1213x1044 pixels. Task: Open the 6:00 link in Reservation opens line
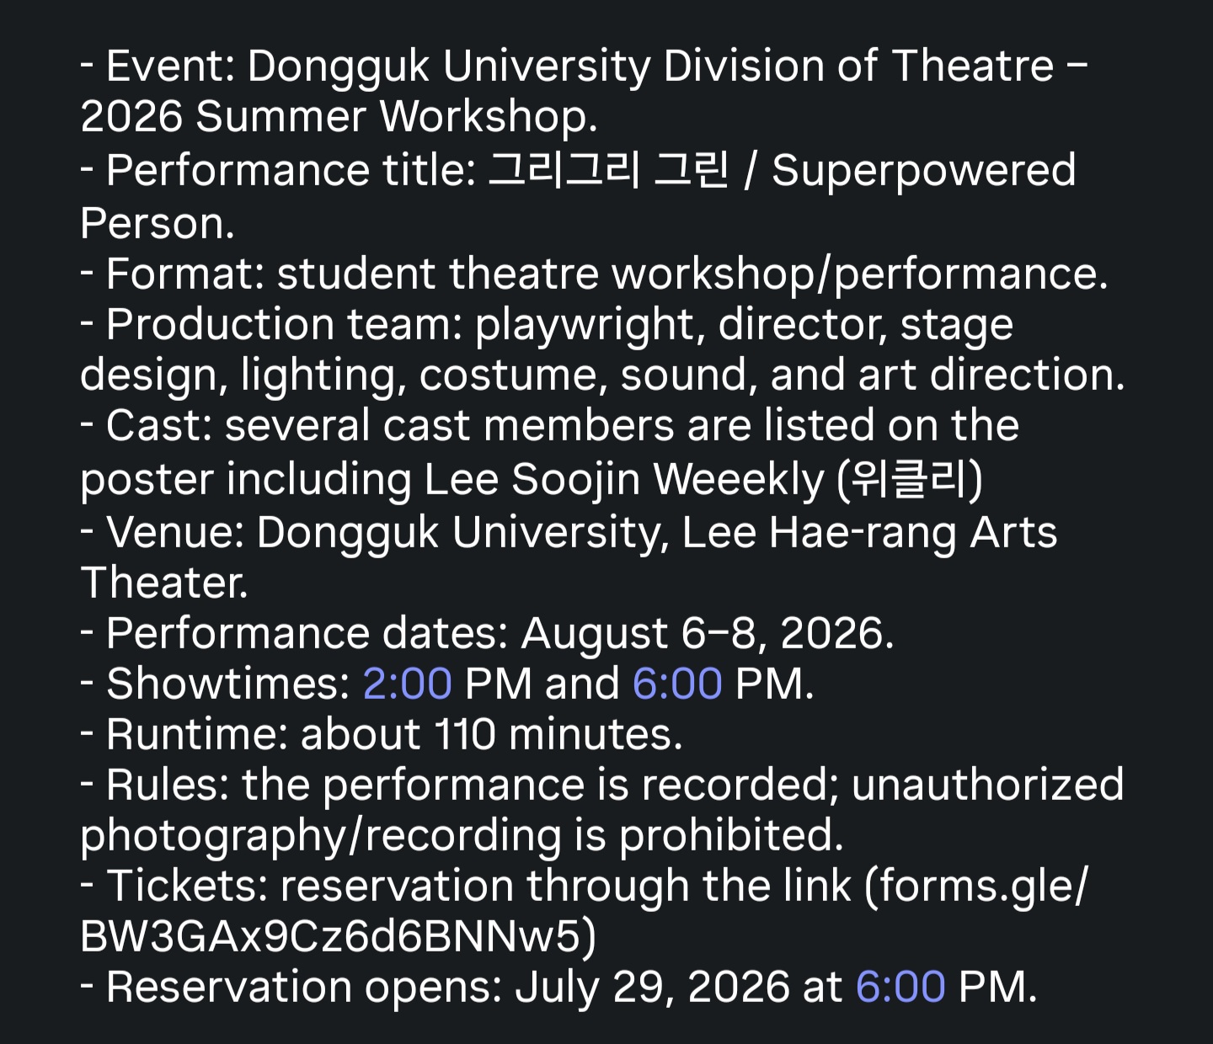pyautogui.click(x=900, y=987)
